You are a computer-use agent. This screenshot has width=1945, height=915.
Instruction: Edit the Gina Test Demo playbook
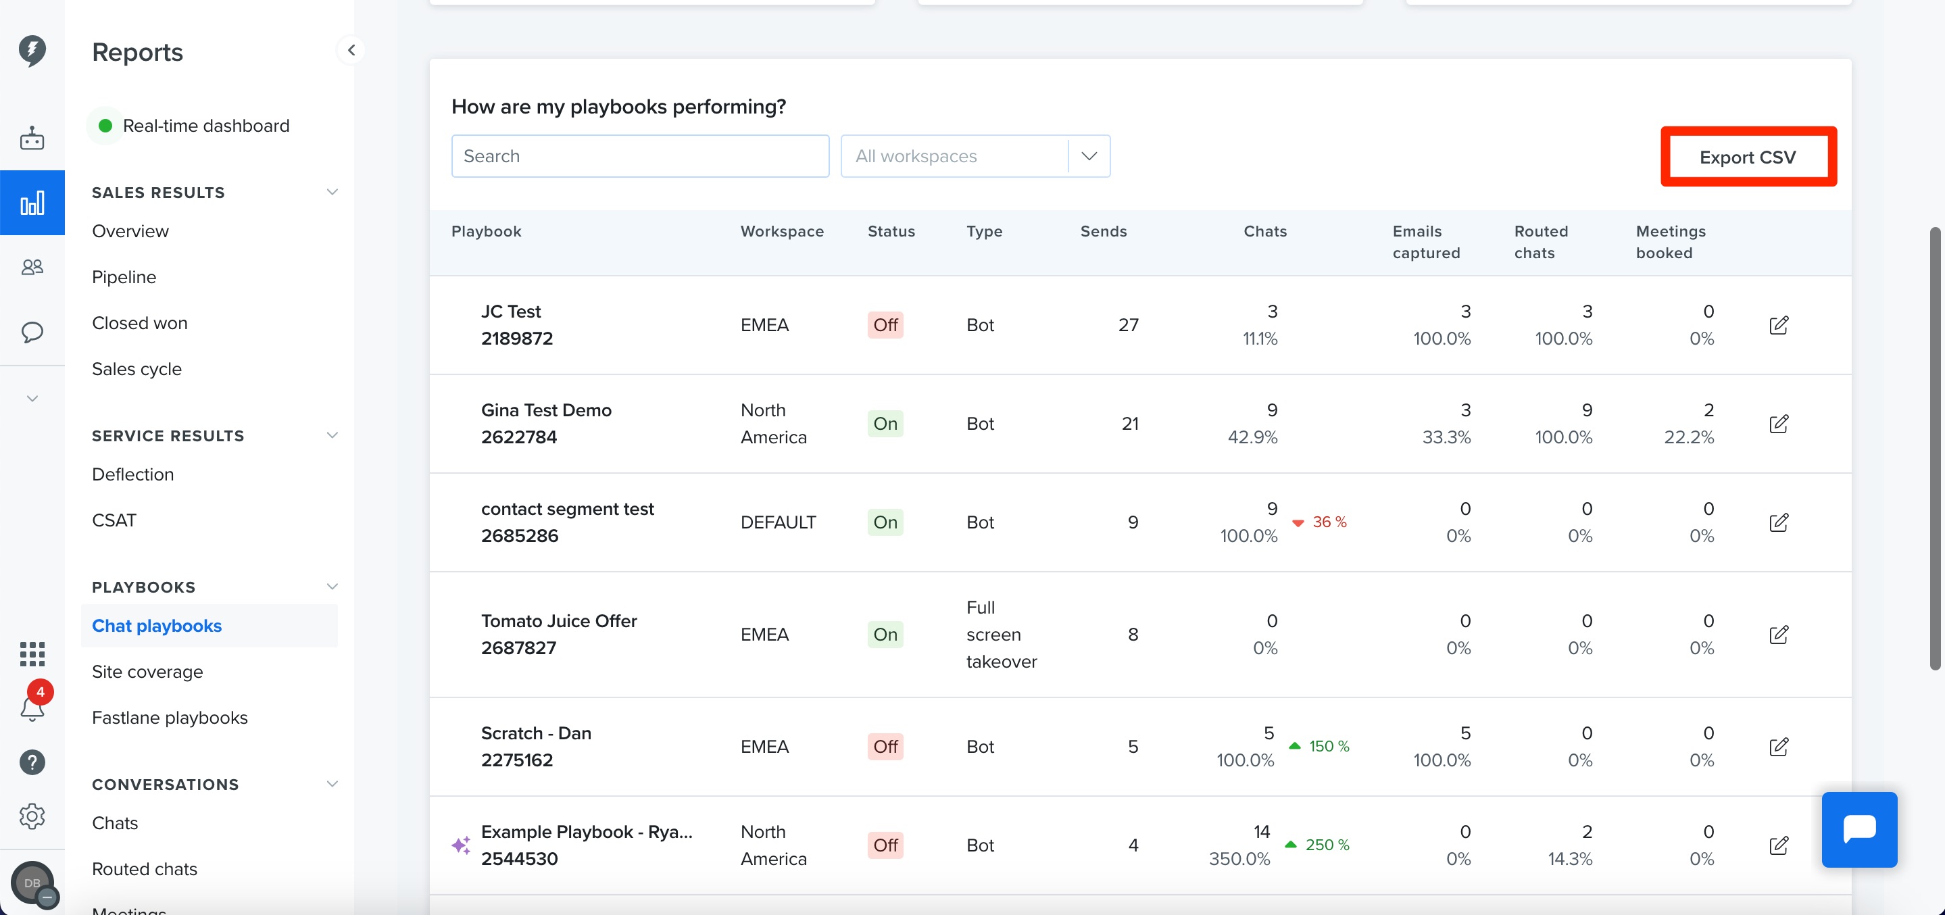(x=1778, y=424)
